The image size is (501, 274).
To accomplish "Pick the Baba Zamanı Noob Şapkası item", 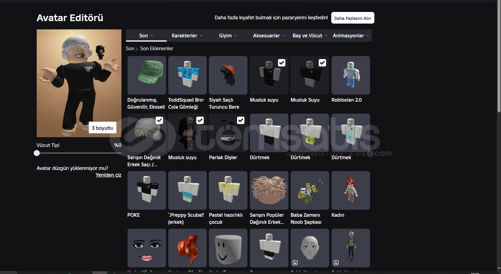I will coord(310,190).
